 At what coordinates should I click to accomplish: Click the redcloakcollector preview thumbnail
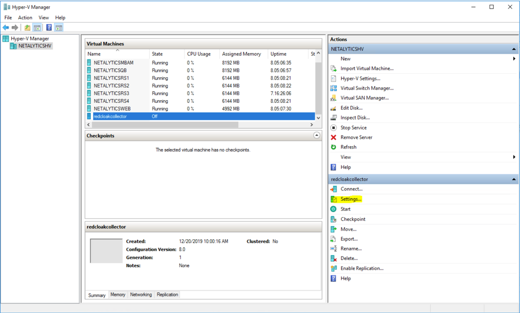click(106, 251)
